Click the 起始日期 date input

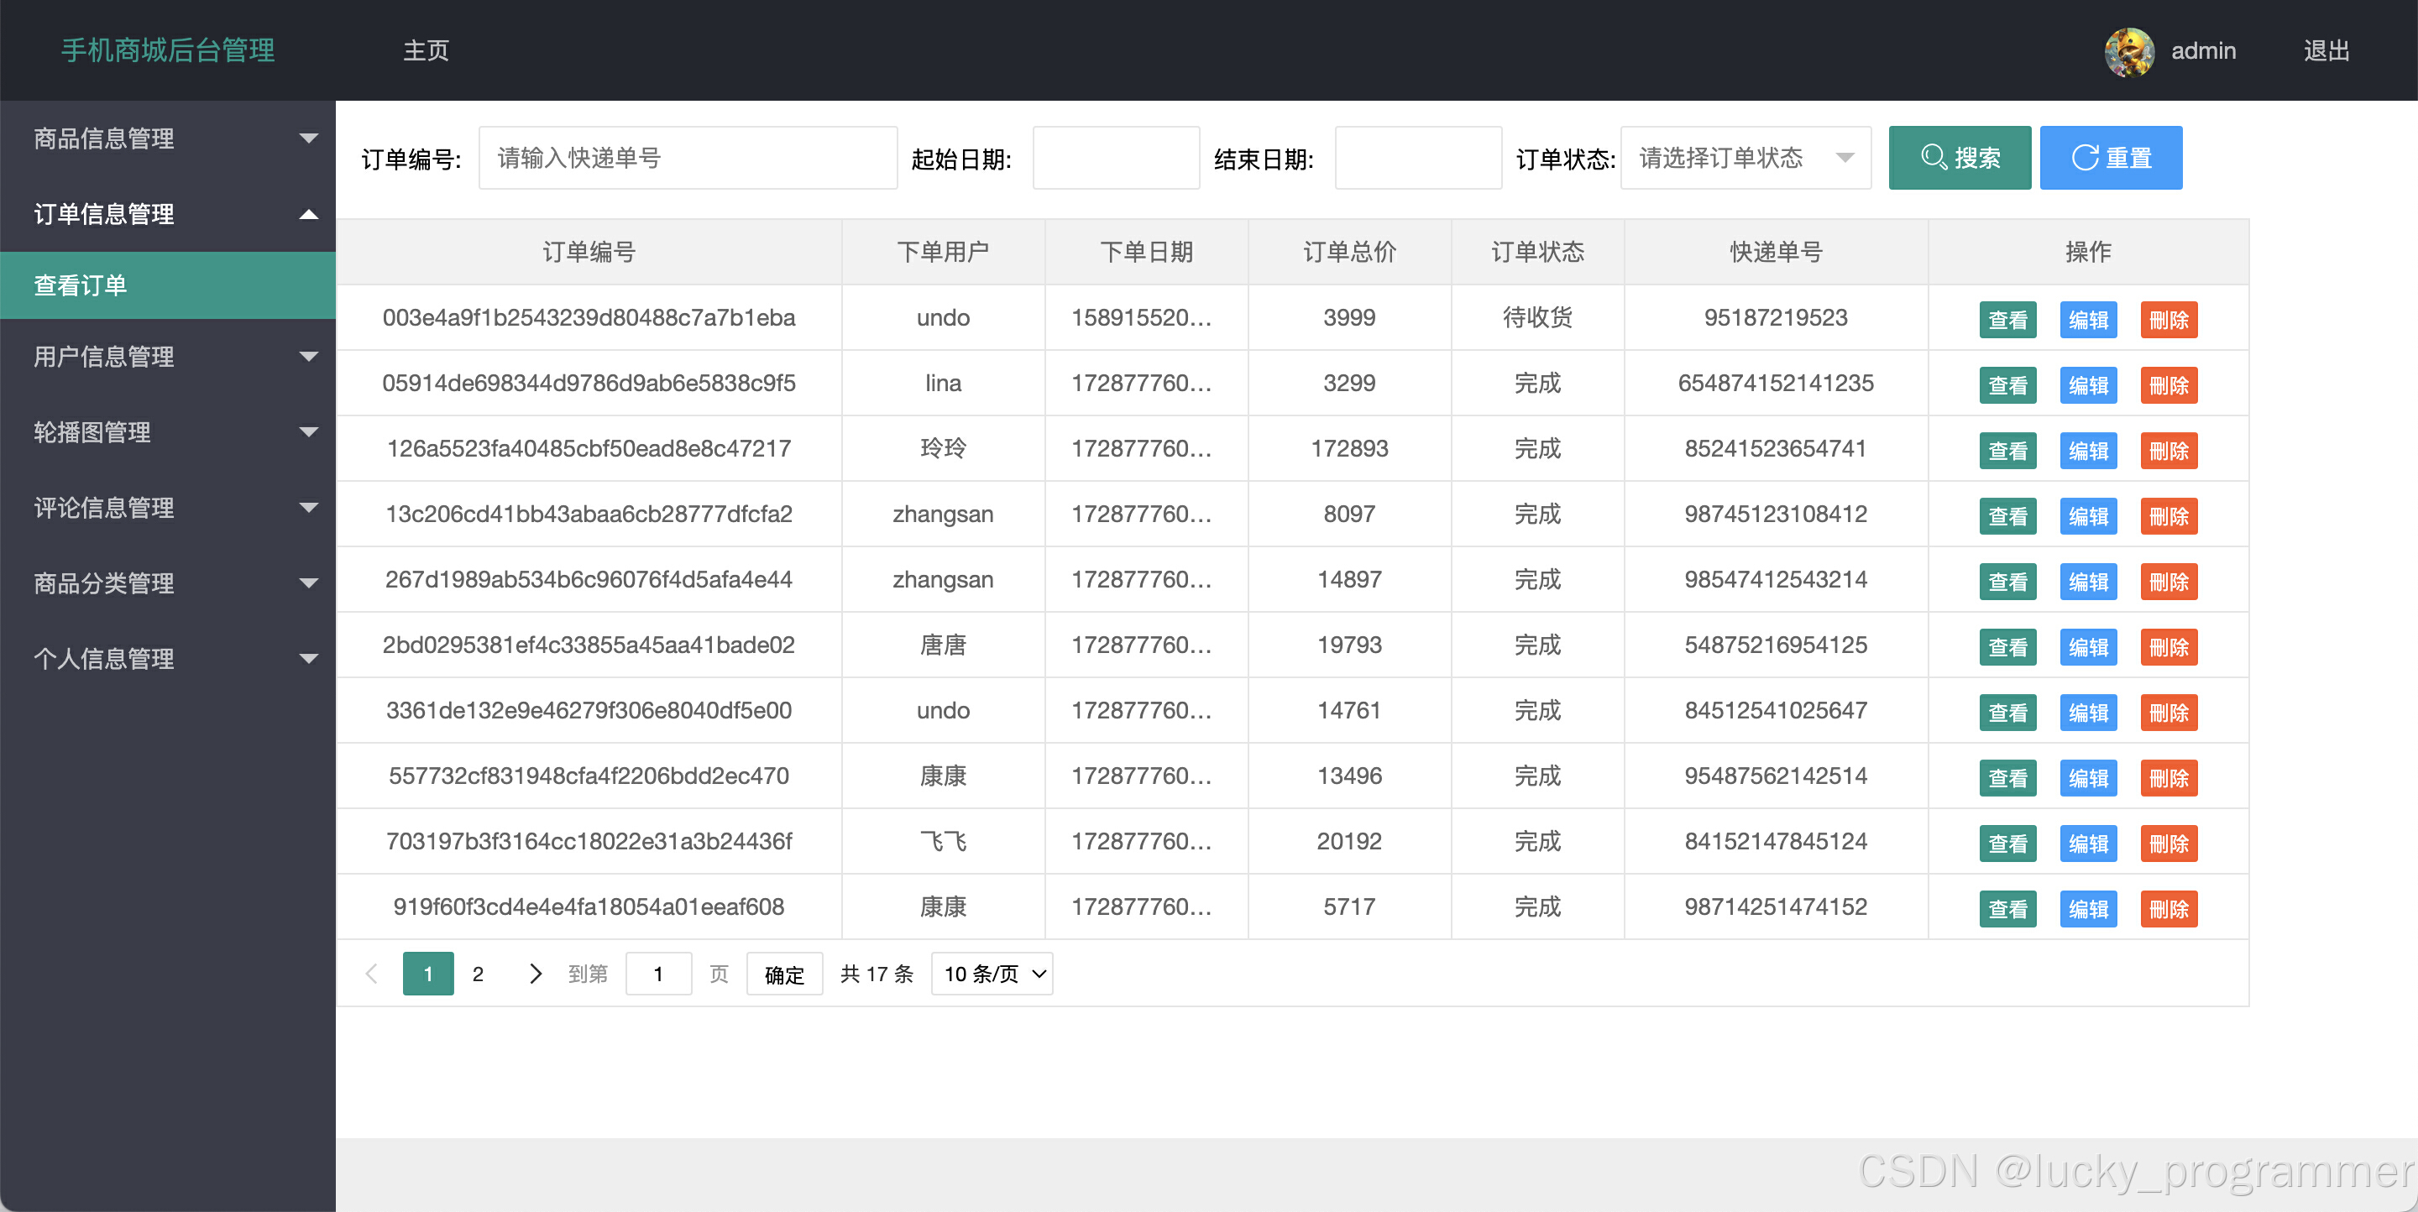pos(1115,158)
